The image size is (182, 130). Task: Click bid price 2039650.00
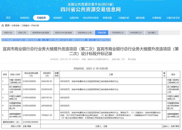(x=47, y=90)
